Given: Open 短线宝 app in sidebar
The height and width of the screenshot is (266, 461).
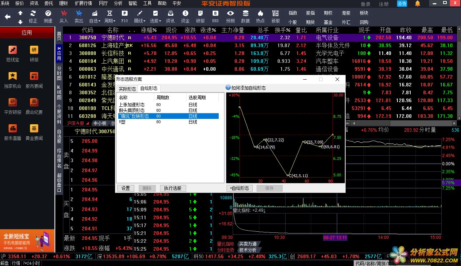Looking at the screenshot, I should click(13, 54).
